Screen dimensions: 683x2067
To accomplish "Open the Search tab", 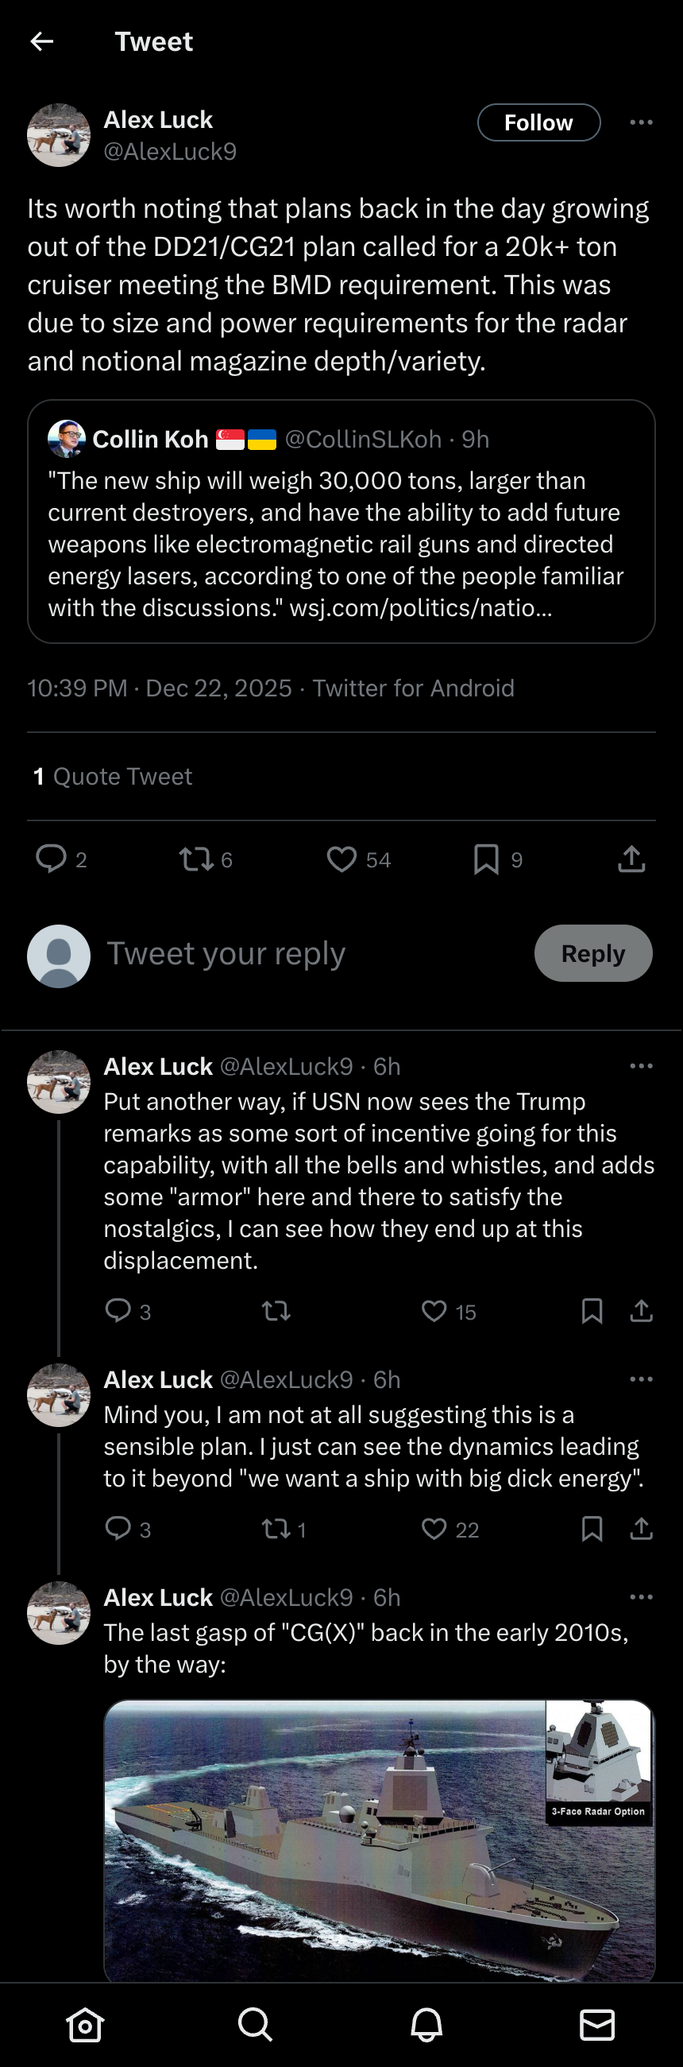I will (x=256, y=2025).
